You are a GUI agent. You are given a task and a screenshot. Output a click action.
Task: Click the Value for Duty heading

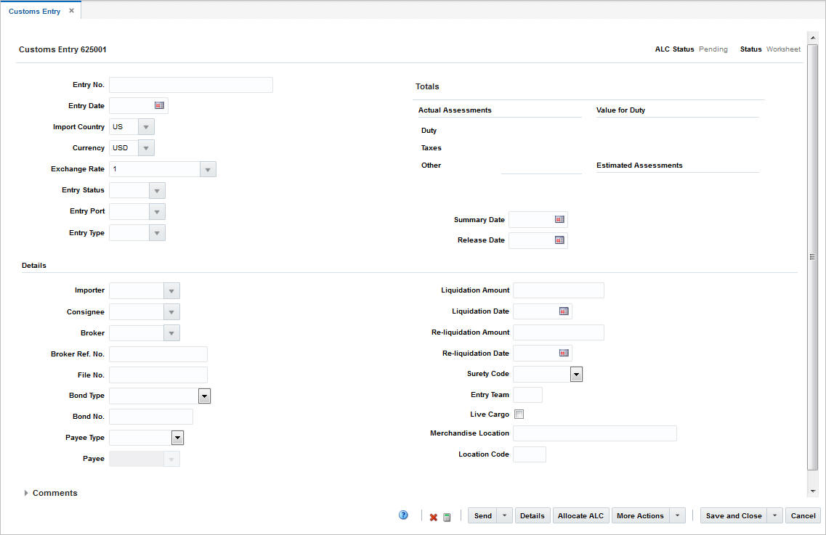click(x=620, y=110)
